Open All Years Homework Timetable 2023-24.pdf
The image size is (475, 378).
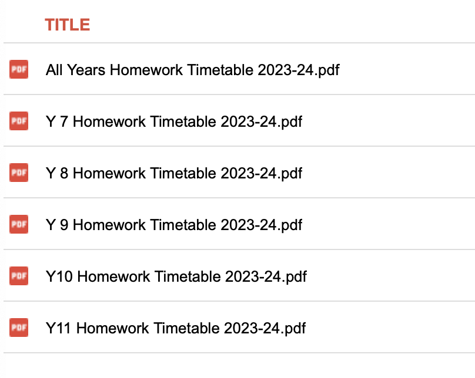tap(193, 70)
